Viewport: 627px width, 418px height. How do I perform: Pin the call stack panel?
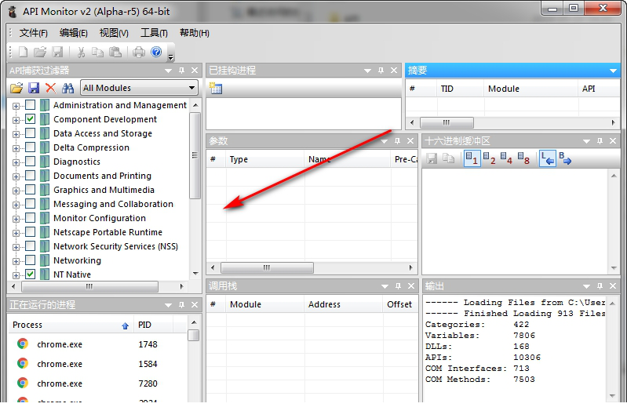398,286
